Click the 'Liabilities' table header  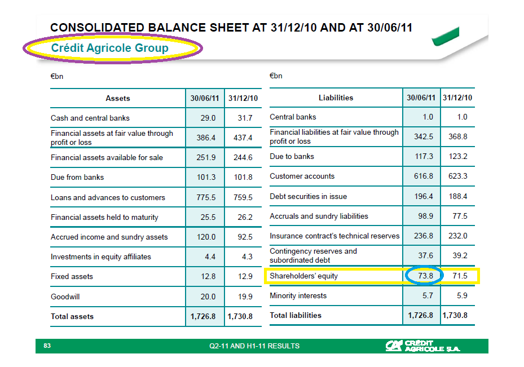tap(336, 98)
